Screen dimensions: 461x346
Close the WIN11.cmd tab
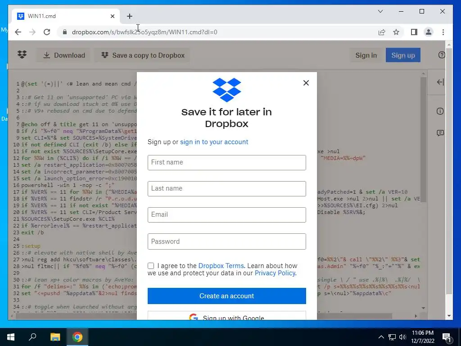coord(112,16)
